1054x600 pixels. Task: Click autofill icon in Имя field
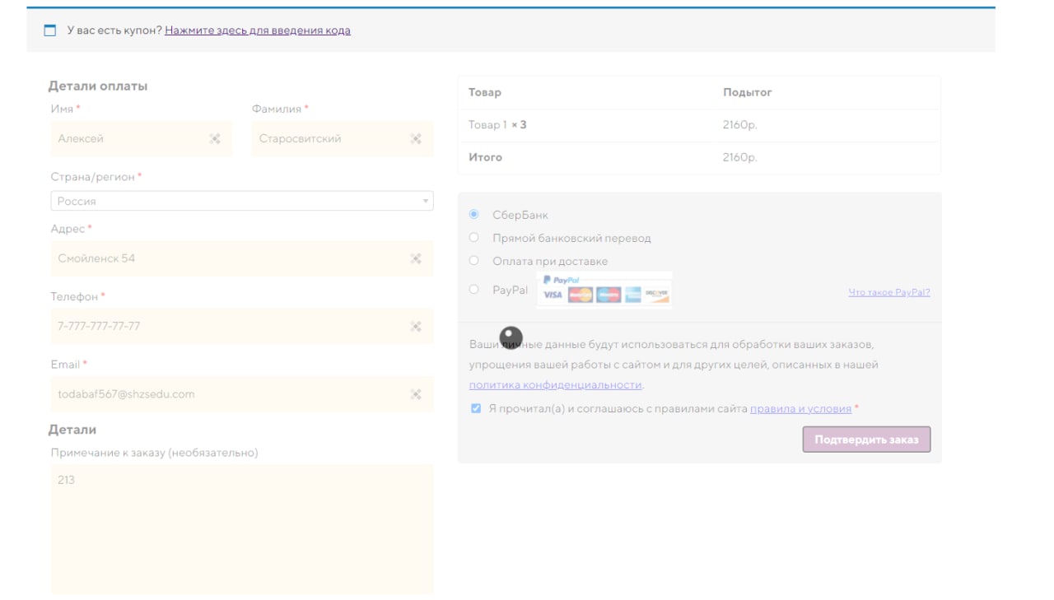pos(215,139)
